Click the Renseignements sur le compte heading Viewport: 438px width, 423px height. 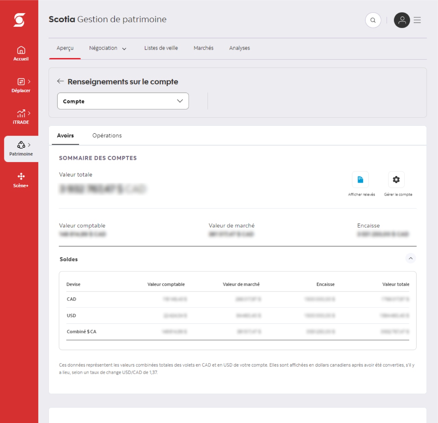[x=123, y=82]
